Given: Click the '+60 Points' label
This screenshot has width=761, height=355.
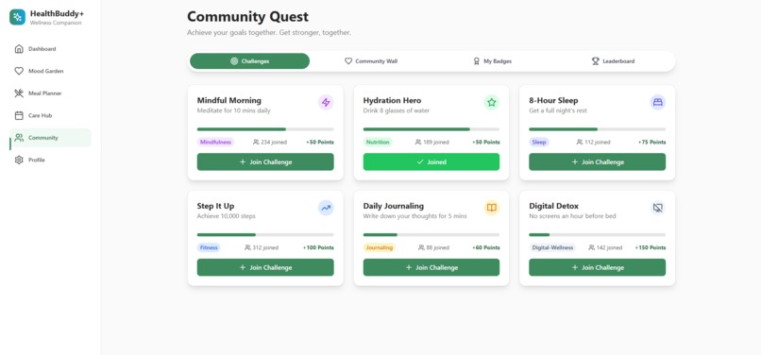Looking at the screenshot, I should click(x=486, y=247).
